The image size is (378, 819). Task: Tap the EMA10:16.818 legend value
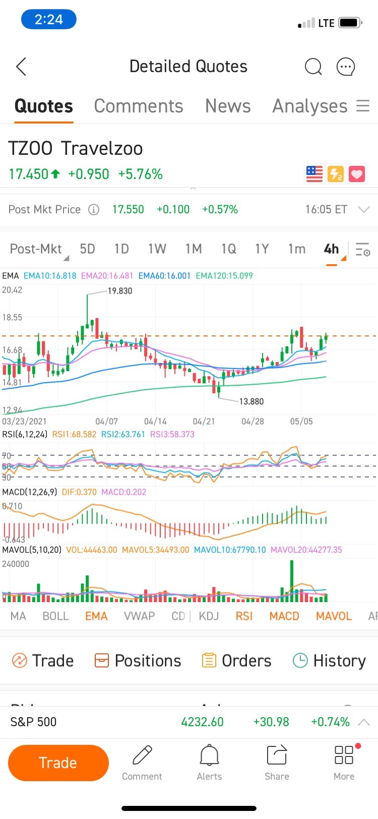point(50,276)
